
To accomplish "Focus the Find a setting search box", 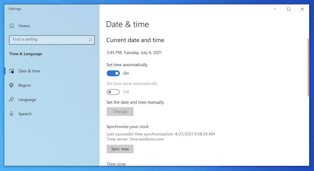I will click(52, 40).
